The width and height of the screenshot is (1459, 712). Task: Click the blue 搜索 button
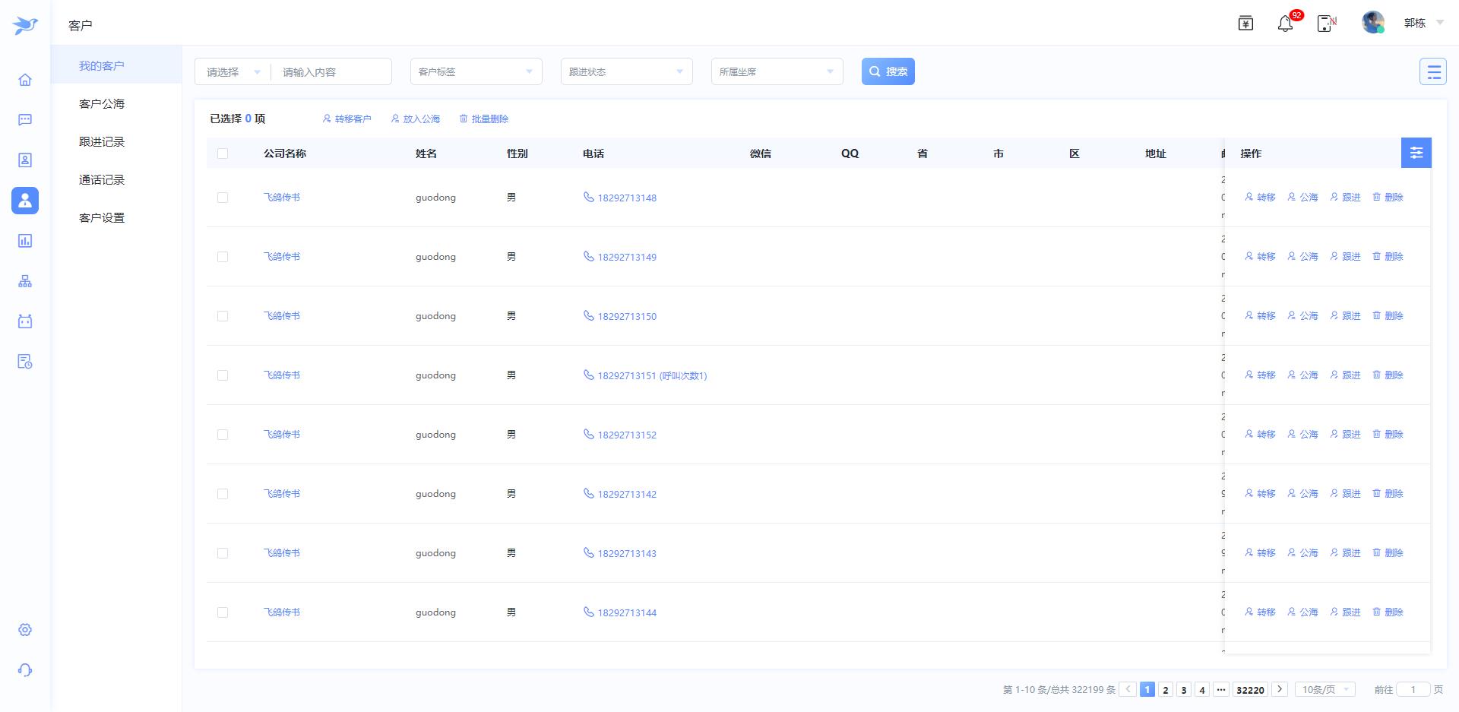[888, 71]
